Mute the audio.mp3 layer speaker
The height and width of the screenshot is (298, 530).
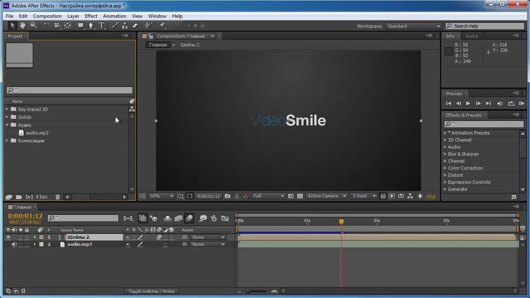point(14,244)
